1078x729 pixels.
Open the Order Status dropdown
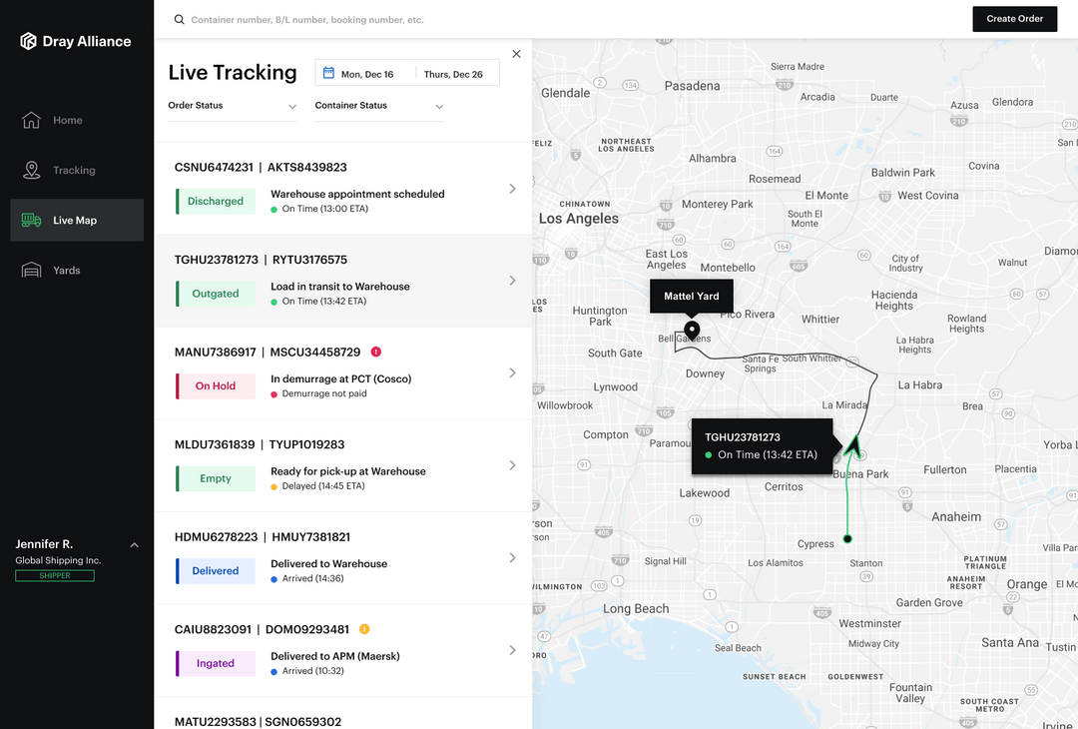[232, 106]
